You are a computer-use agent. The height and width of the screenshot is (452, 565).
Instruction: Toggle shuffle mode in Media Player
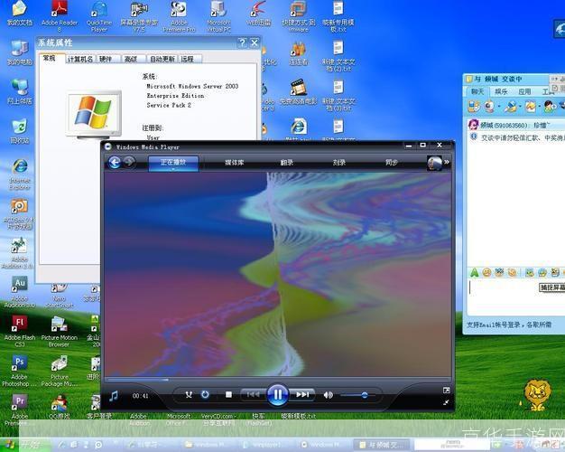click(x=189, y=395)
